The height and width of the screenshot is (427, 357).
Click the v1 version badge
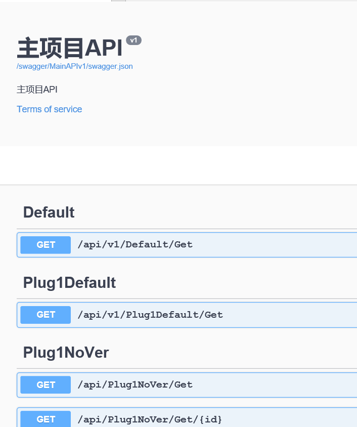coord(133,40)
